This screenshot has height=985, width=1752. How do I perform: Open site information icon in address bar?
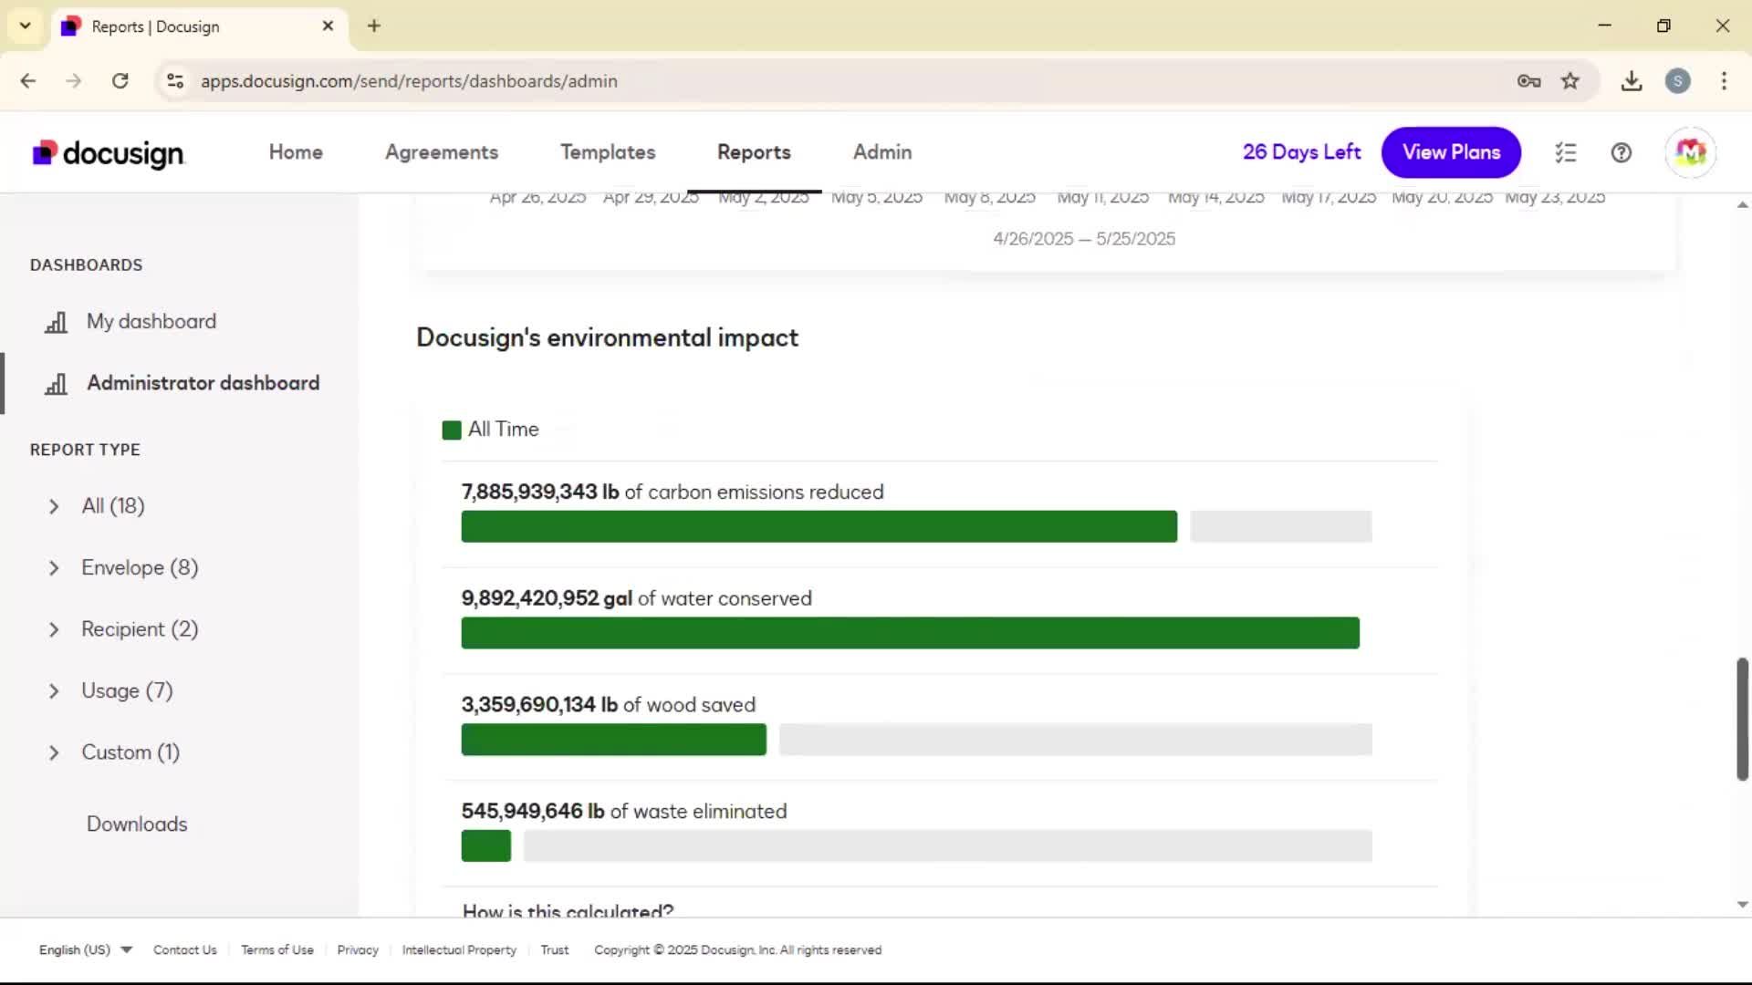pyautogui.click(x=175, y=81)
